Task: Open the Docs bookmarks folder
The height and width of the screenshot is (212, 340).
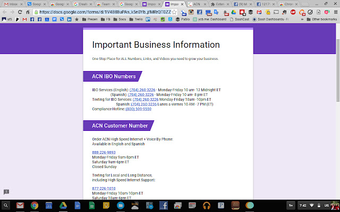Action: pyautogui.click(x=120, y=20)
